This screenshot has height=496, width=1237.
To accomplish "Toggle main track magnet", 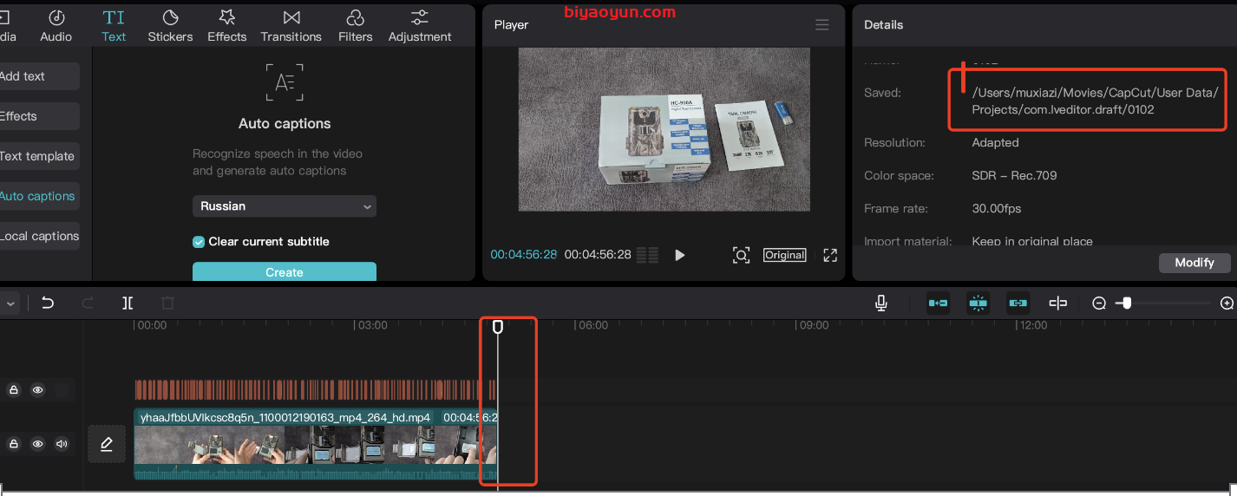I will click(x=938, y=303).
